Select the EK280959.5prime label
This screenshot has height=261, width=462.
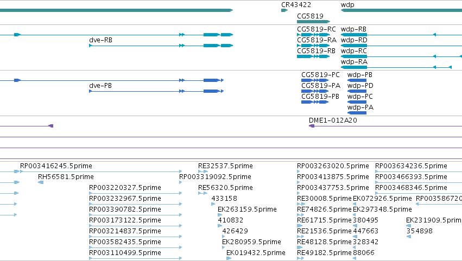tap(251, 243)
